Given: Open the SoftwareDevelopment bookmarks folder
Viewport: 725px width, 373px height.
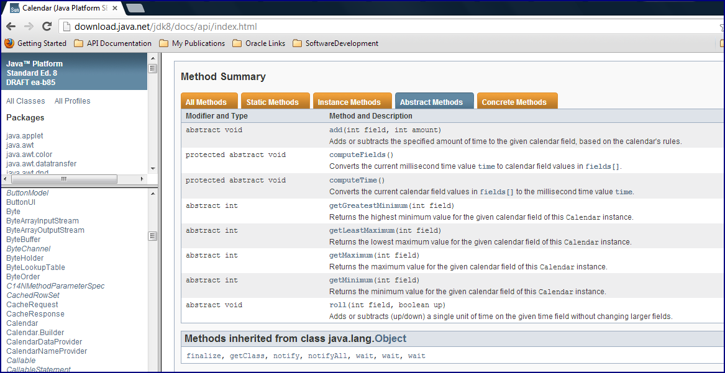Looking at the screenshot, I should pyautogui.click(x=335, y=43).
